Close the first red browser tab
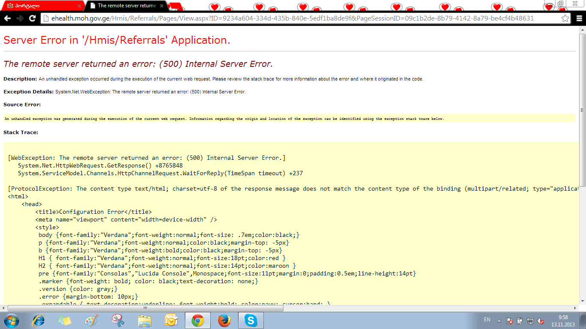This screenshot has width=586, height=329. pyautogui.click(x=79, y=6)
